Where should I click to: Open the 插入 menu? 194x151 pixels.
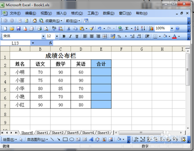click(x=61, y=13)
